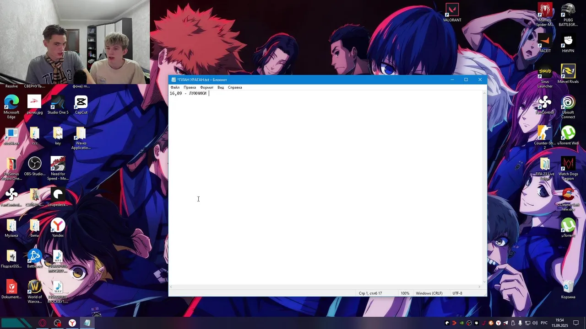Select the Marvel's Spider-Man desktop icon
The height and width of the screenshot is (329, 586).
(x=545, y=15)
